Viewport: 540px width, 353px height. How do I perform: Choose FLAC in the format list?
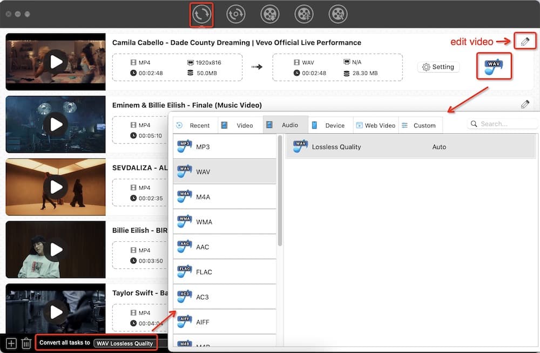point(225,272)
